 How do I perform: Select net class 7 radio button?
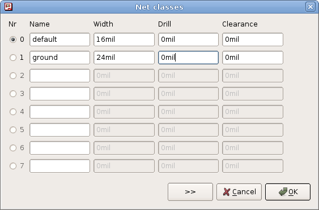[13, 166]
